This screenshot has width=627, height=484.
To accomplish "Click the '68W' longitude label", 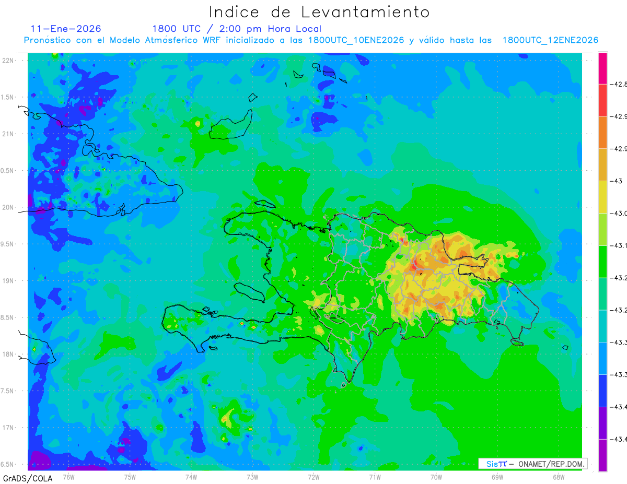I will [x=559, y=476].
